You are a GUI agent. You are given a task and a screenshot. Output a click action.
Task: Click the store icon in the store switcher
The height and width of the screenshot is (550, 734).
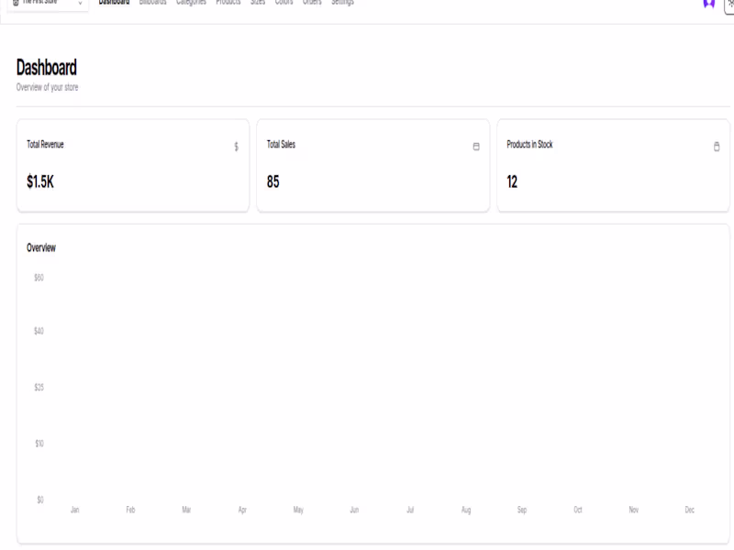[16, 3]
